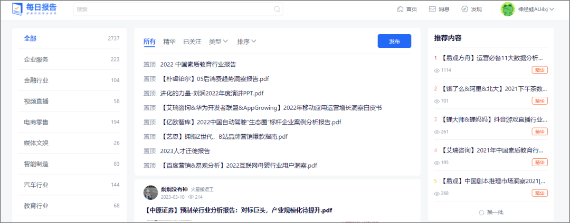
Task: Switch to the 已关注 tab
Action: point(192,42)
